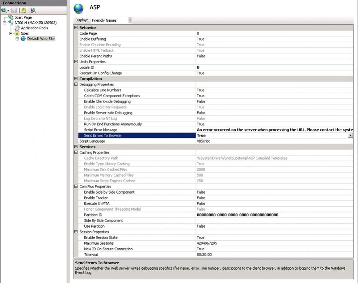Click the Partition ID GUID value

[237, 215]
